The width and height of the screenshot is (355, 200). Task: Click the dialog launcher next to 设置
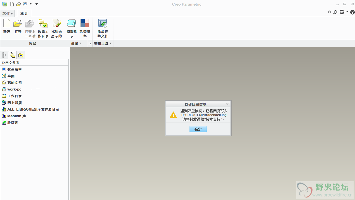90,43
